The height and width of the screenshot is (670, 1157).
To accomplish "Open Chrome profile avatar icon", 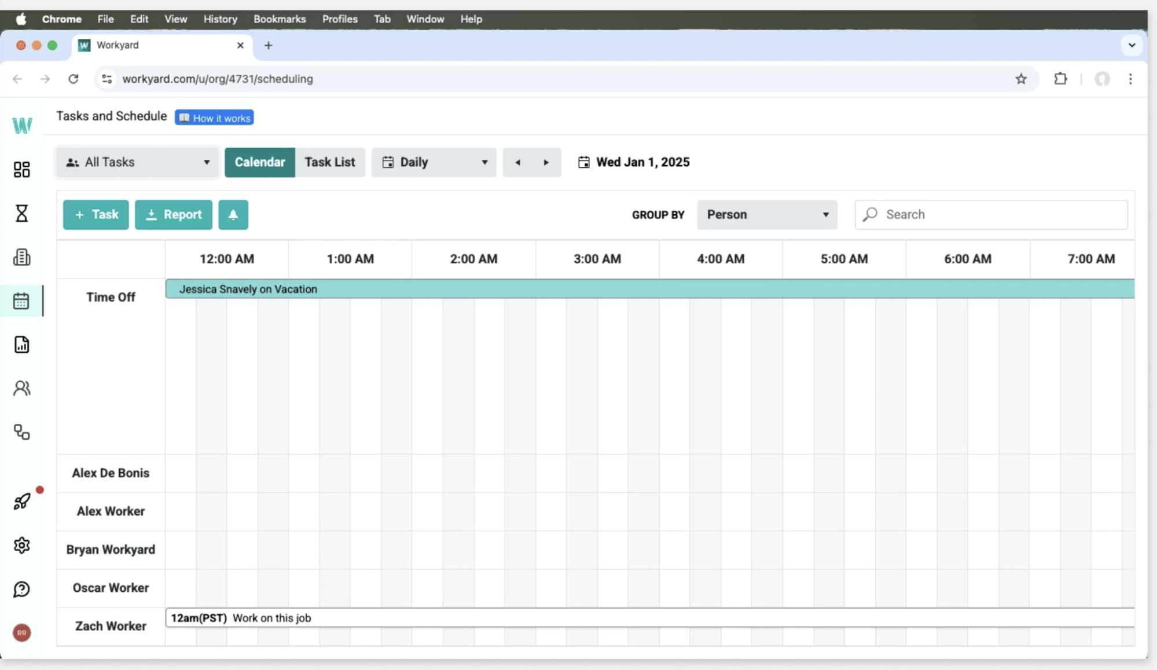I will 1102,79.
